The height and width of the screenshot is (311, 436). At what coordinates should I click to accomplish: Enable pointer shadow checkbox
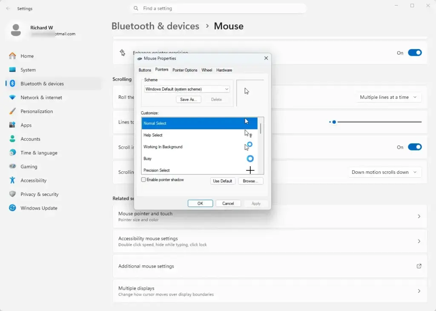pos(143,180)
